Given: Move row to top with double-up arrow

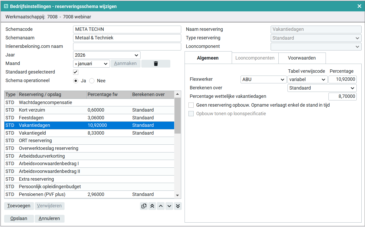Looking at the screenshot, I should [152, 206].
